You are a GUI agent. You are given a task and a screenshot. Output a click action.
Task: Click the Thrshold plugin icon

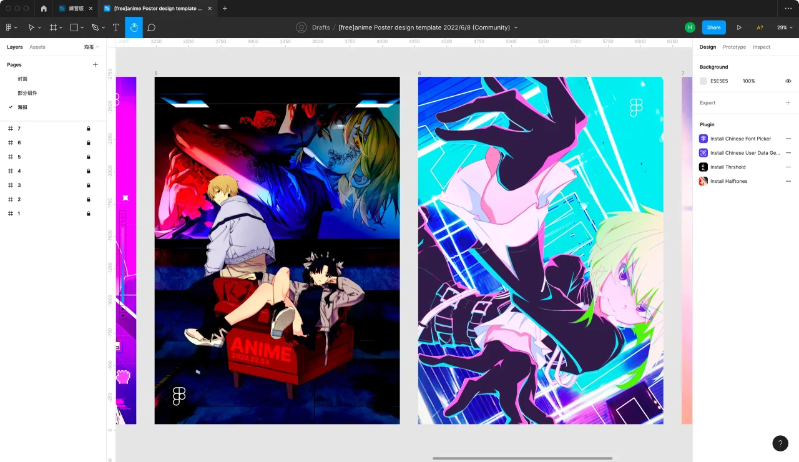703,167
